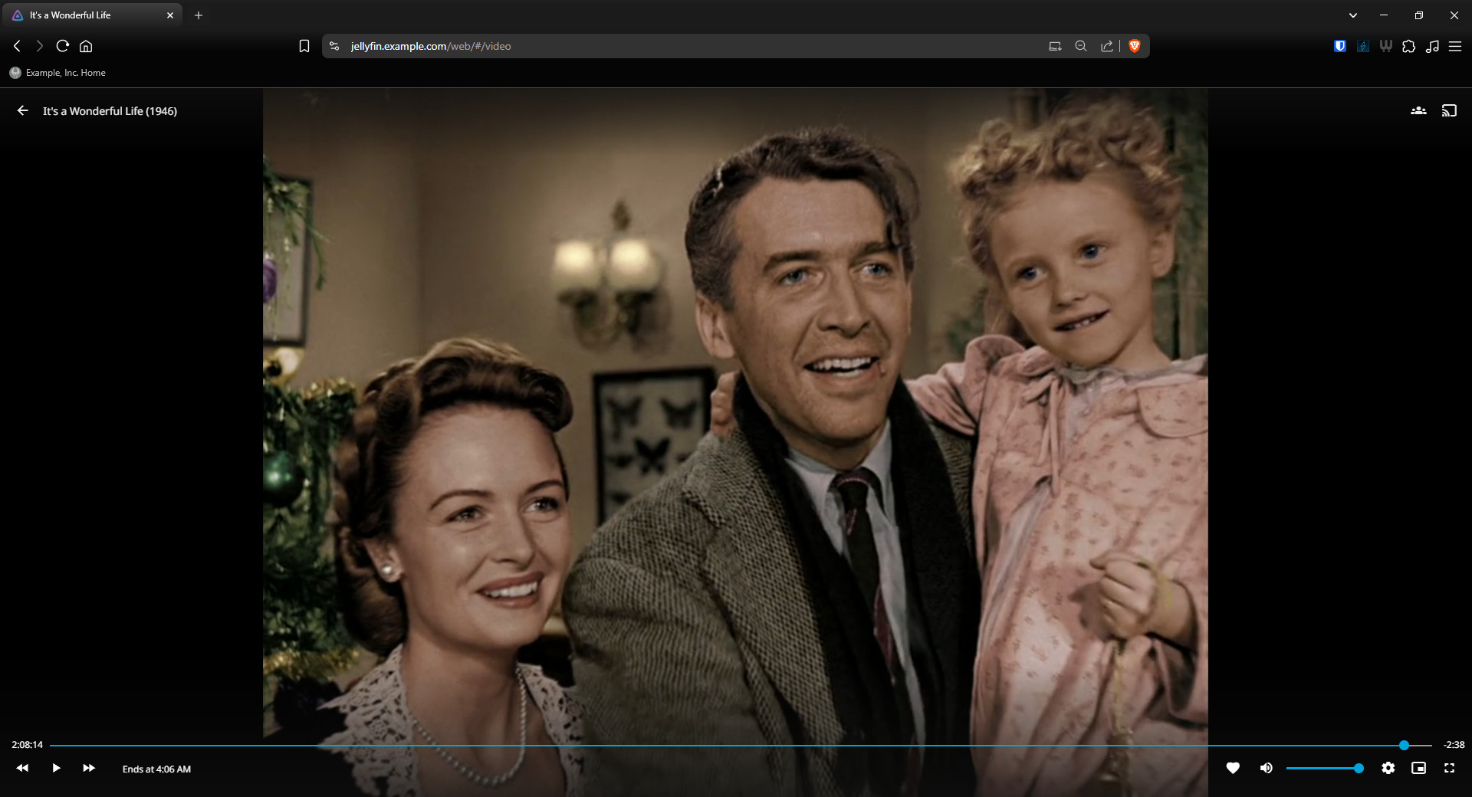Open the playback settings gear
The width and height of the screenshot is (1472, 797).
coord(1388,768)
